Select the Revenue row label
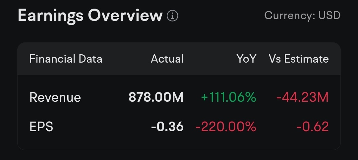358x160 pixels. (55, 97)
